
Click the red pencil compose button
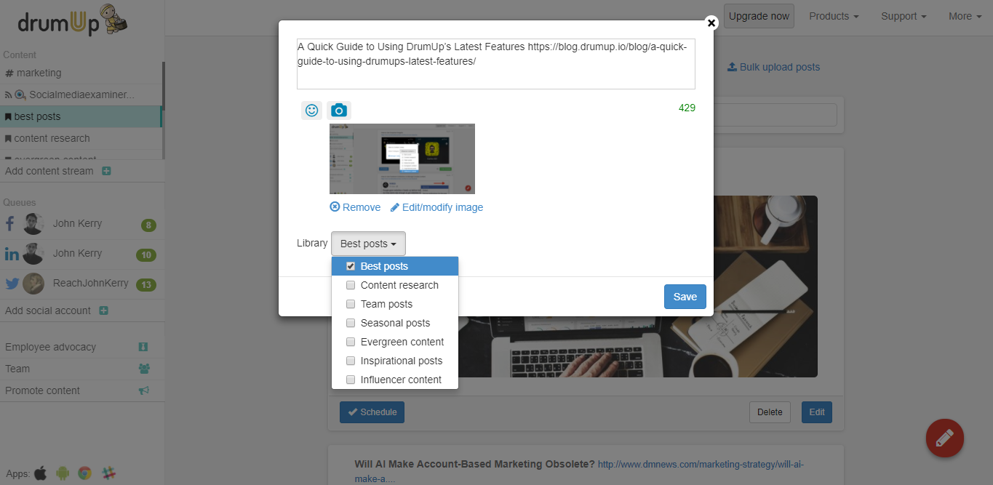[944, 438]
